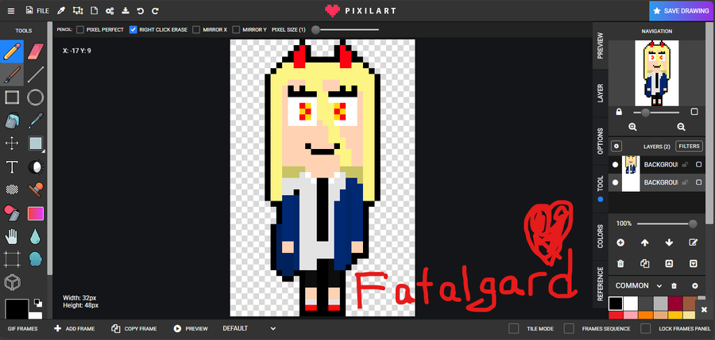Select the Spray paint tool
The width and height of the screenshot is (715, 340).
click(x=12, y=213)
